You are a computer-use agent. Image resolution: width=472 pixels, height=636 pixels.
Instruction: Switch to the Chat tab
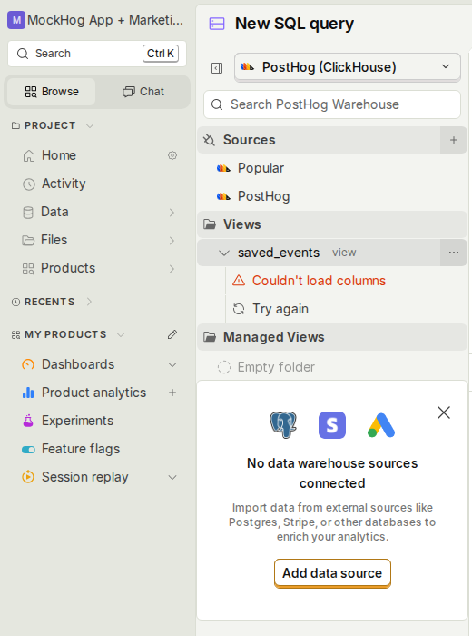[x=143, y=92]
